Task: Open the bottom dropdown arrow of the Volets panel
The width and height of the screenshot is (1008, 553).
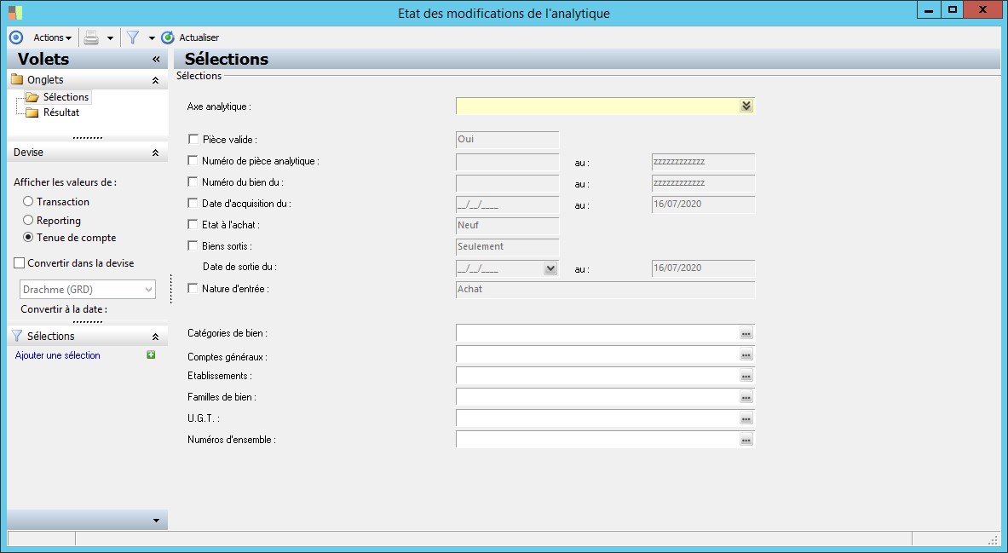Action: 156,521
